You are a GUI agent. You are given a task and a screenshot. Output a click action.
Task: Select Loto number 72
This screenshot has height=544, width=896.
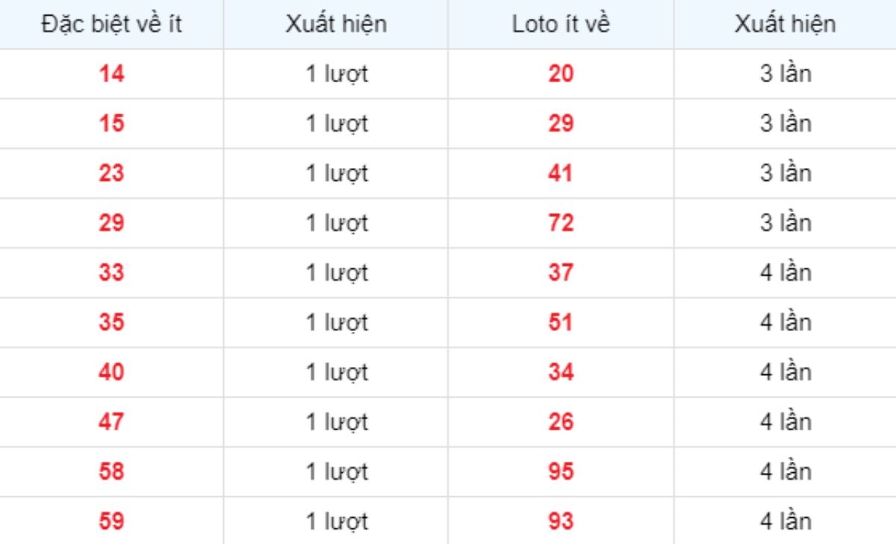561,223
